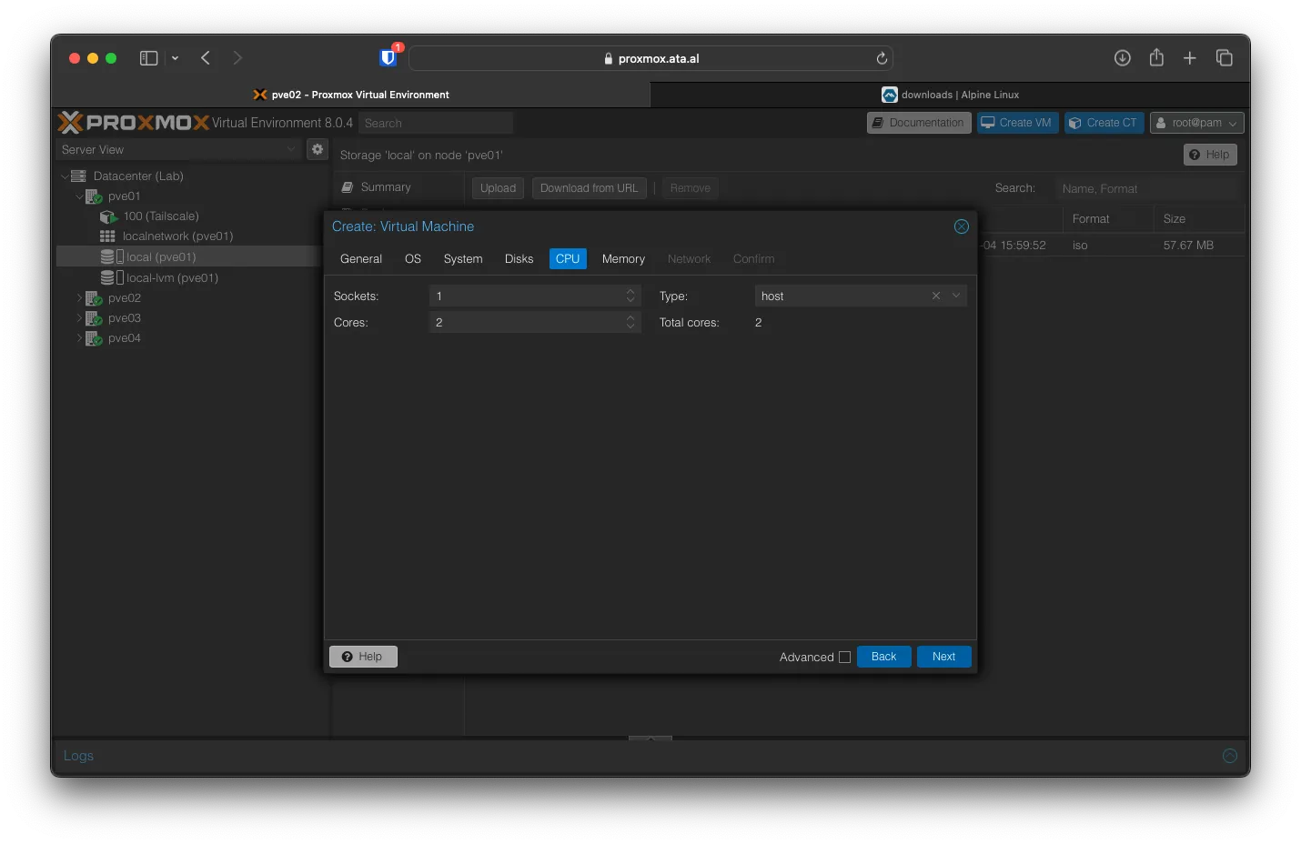
Task: Expand the pve03 node
Action: click(x=79, y=318)
